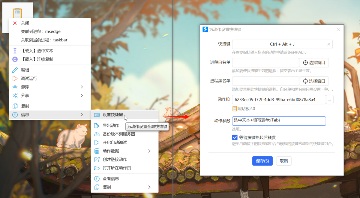Click the play icon beside 开启自动调试
This screenshot has height=198, width=360.
[97, 142]
